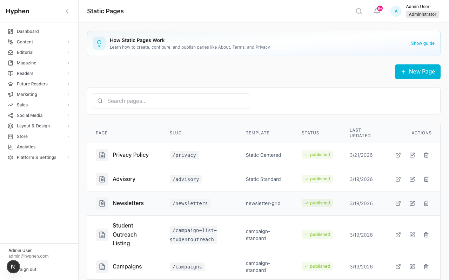Open Privacy Policy external link icon
Image resolution: width=449 pixels, height=280 pixels.
[x=398, y=155]
